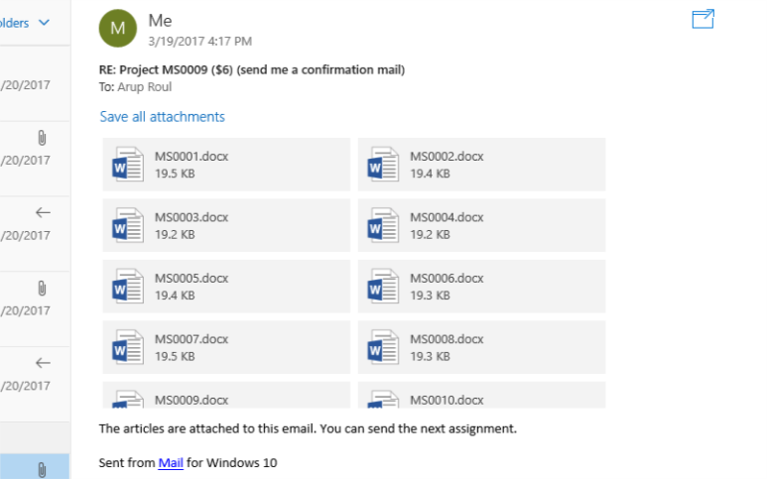Image resolution: width=767 pixels, height=479 pixels.
Task: Open message in new window icon
Action: click(x=703, y=20)
